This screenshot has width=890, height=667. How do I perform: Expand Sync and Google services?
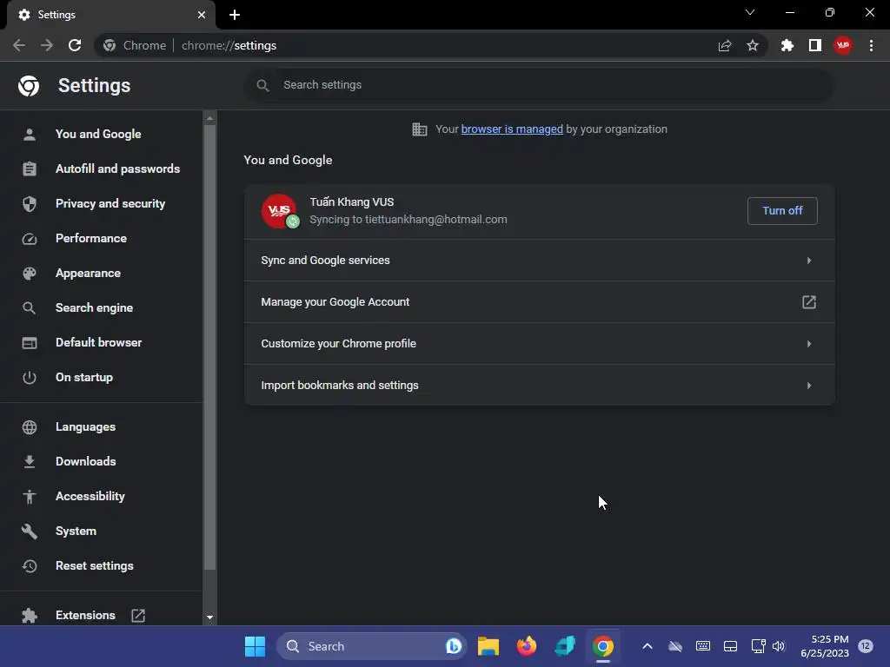(539, 261)
